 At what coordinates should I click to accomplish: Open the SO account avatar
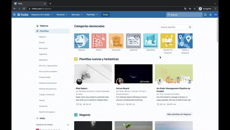coord(216,15)
